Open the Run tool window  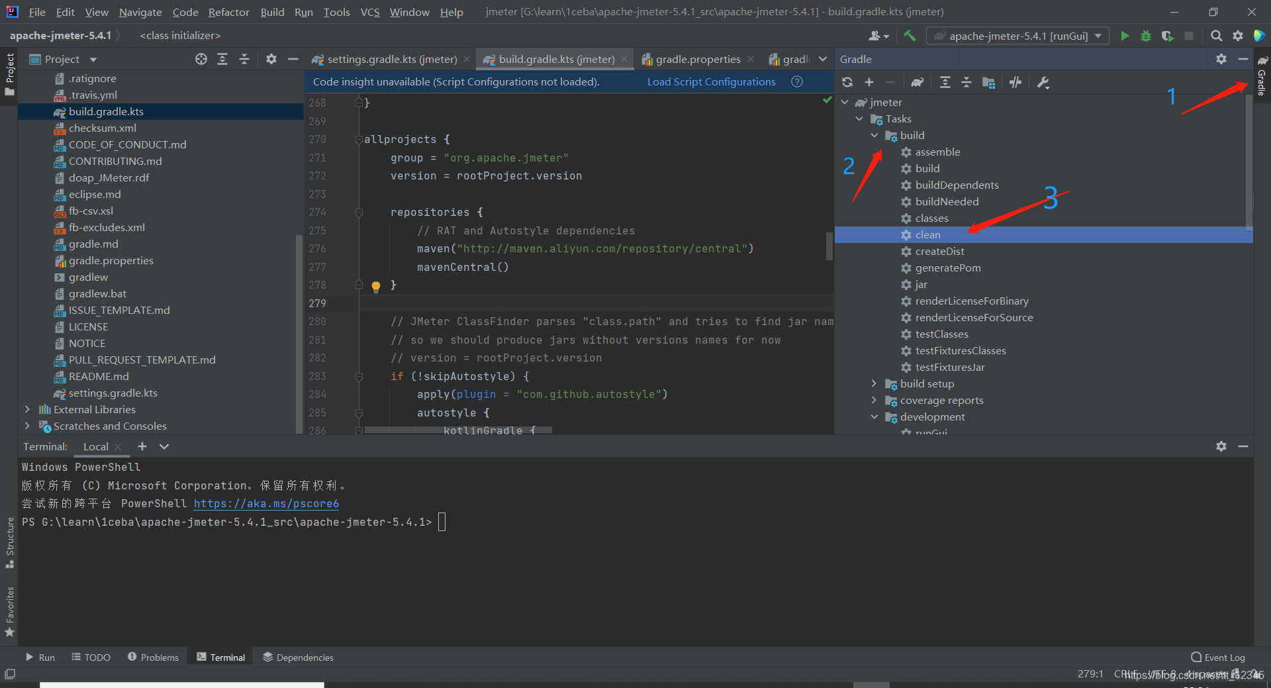click(40, 657)
